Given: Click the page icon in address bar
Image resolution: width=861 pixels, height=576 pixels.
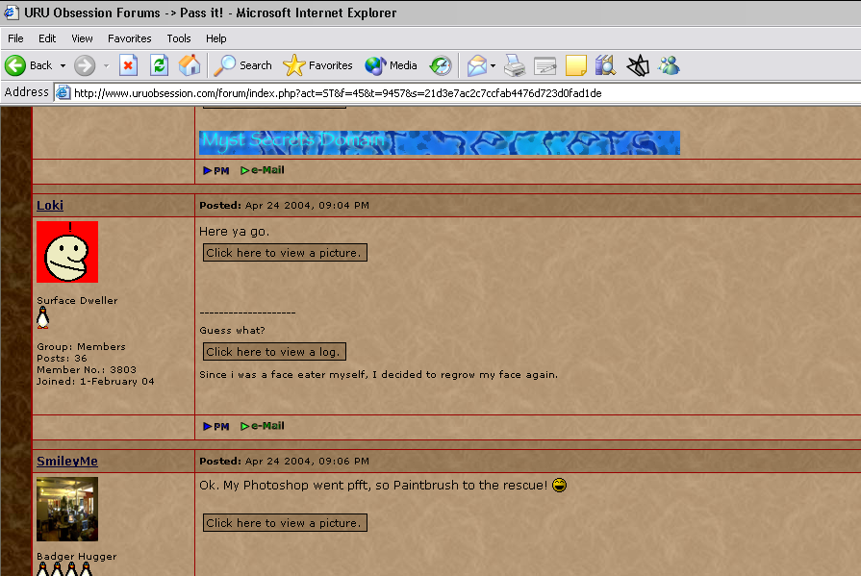Looking at the screenshot, I should [x=63, y=92].
